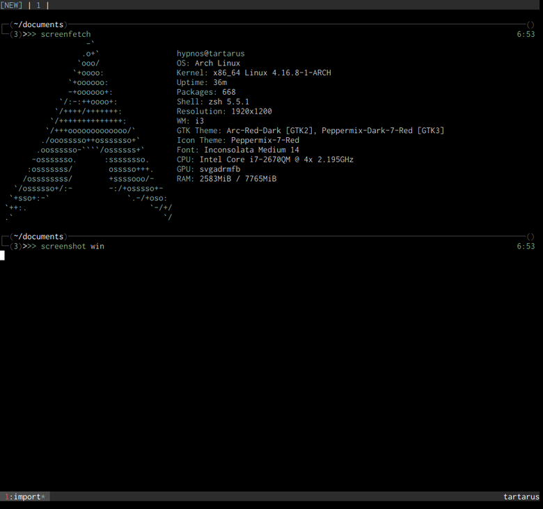Switch to tab 1 in top bar
The image size is (543, 509).
point(38,5)
